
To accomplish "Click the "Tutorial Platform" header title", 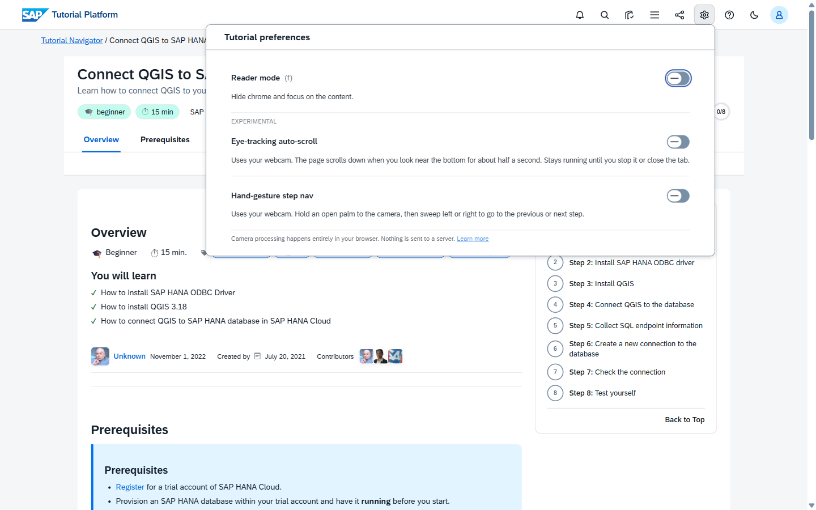I will pos(85,15).
